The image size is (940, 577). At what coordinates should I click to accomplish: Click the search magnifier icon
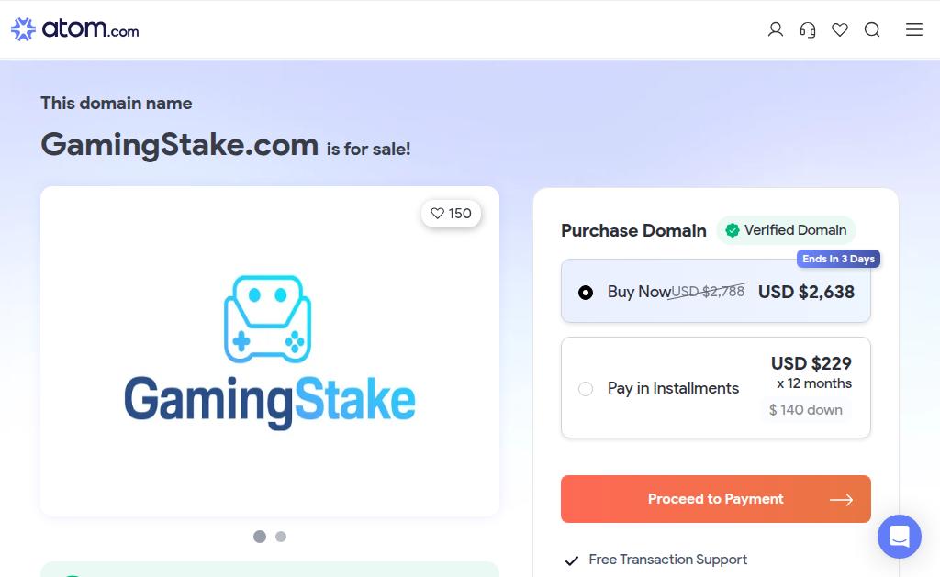point(872,29)
